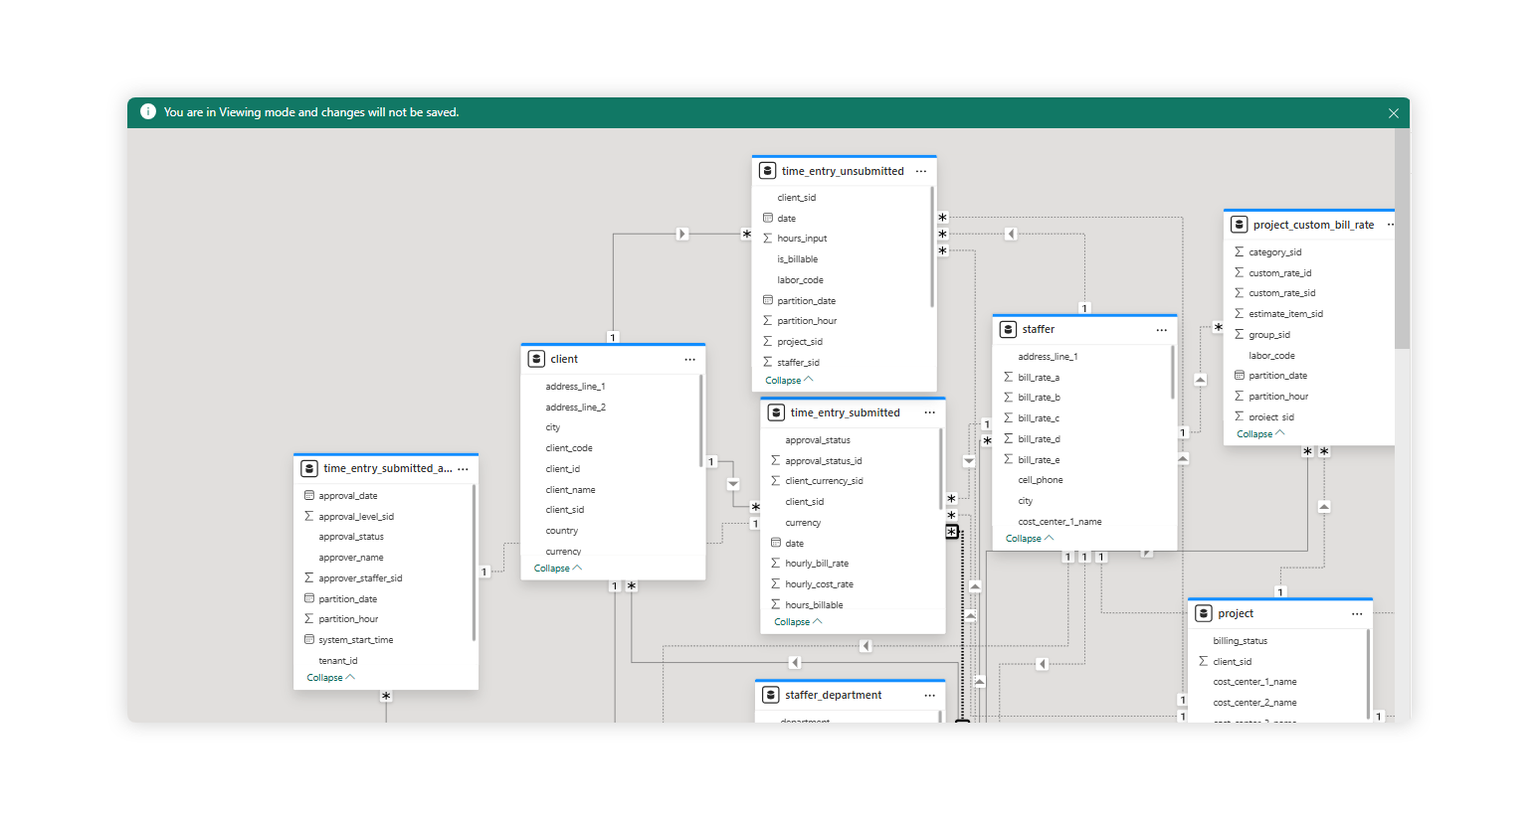Click calendar icon next to system_start_time field
This screenshot has width=1538, height=819.
pyautogui.click(x=308, y=639)
